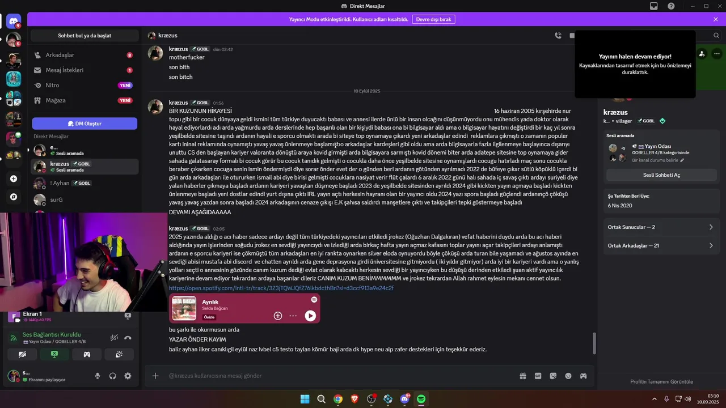Open the Explore servers compass icon
Screen dimensions: 726x408
[x=14, y=197]
